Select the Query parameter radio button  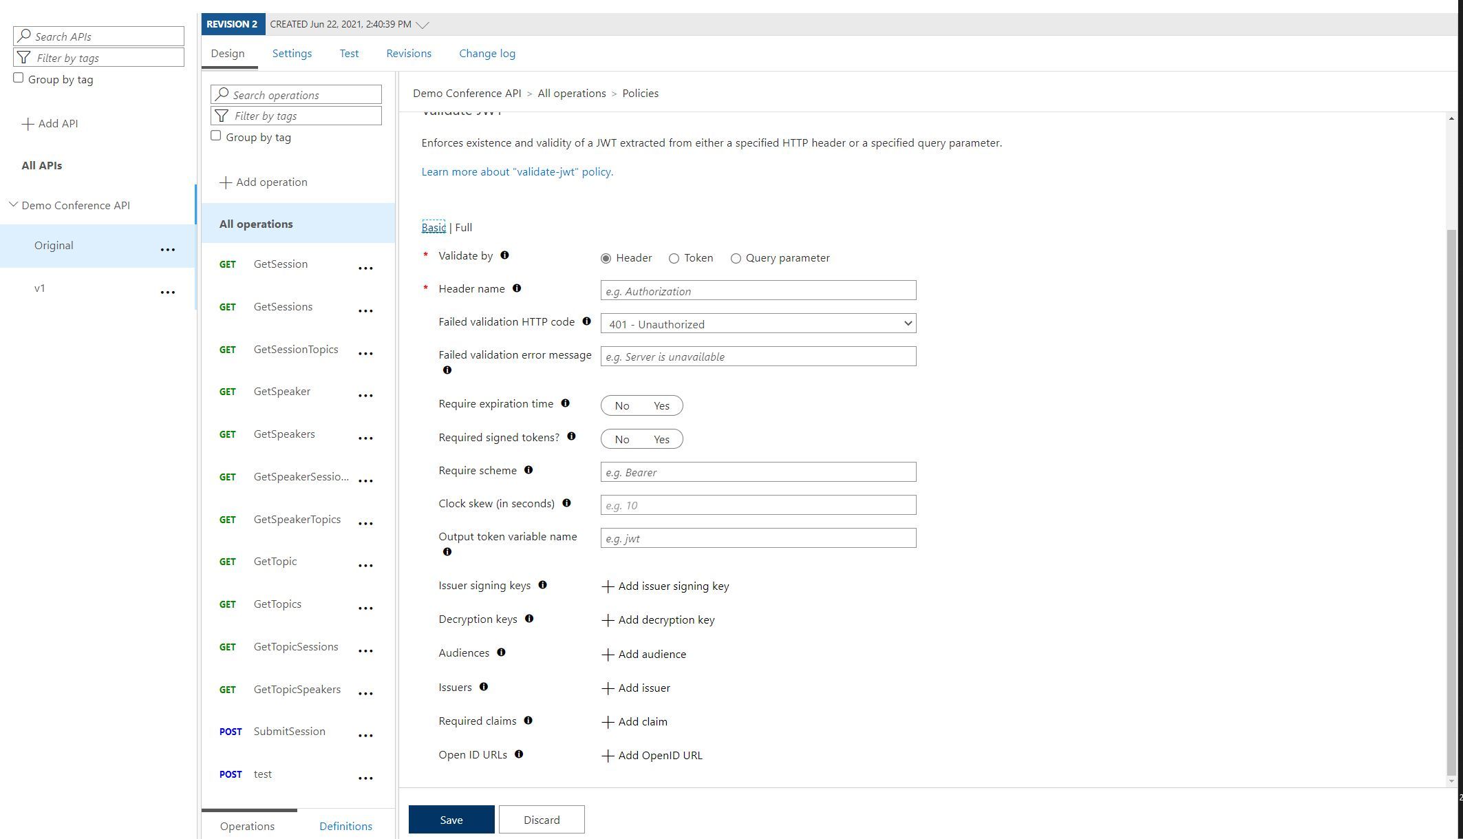pyautogui.click(x=736, y=258)
